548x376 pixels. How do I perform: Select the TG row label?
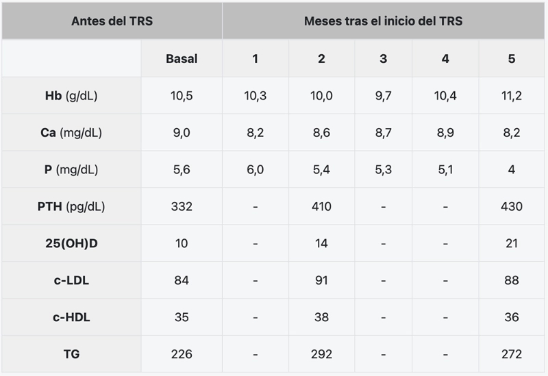(x=71, y=354)
